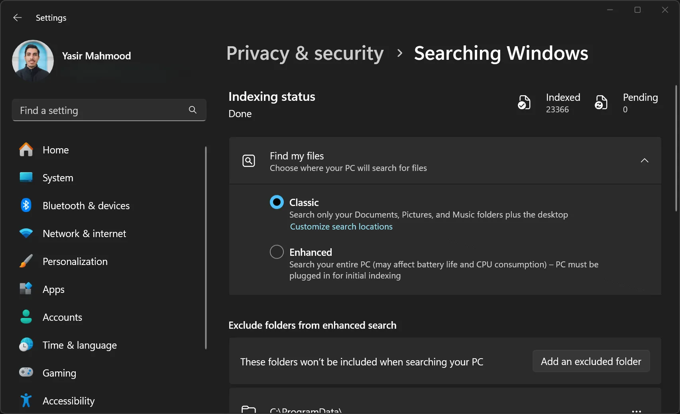Image resolution: width=680 pixels, height=414 pixels.
Task: Open the Home section in sidebar
Action: coord(55,150)
